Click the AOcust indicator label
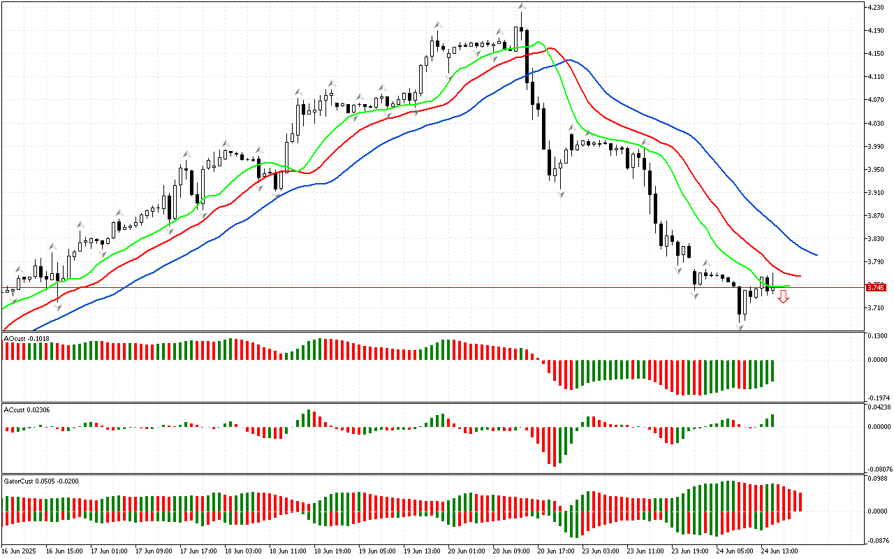The width and height of the screenshot is (894, 559). pyautogui.click(x=25, y=339)
